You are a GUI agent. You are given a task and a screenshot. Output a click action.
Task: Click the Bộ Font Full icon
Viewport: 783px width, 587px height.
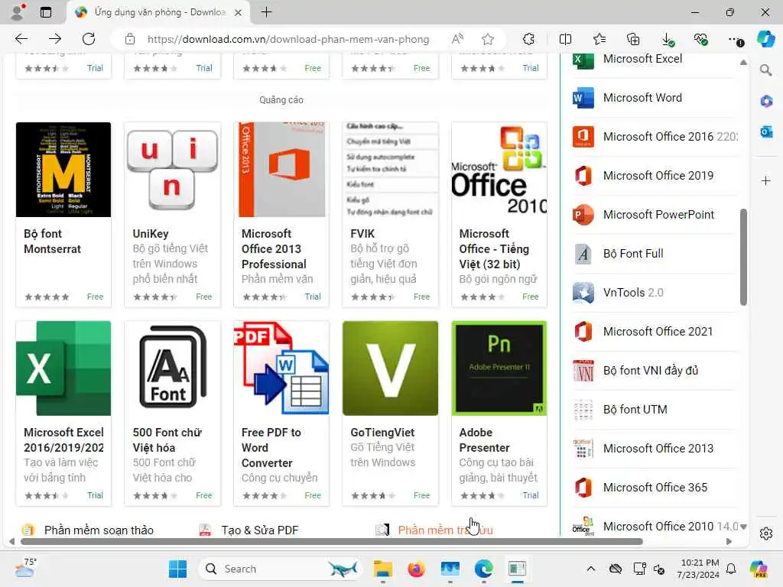[583, 254]
